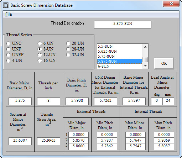Click the application icon in title bar
The width and height of the screenshot is (182, 158).
pyautogui.click(x=6, y=5)
